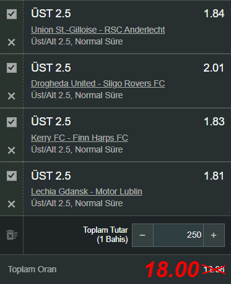The width and height of the screenshot is (231, 284).
Task: Clear all bets with the trash icon
Action: pos(12,235)
